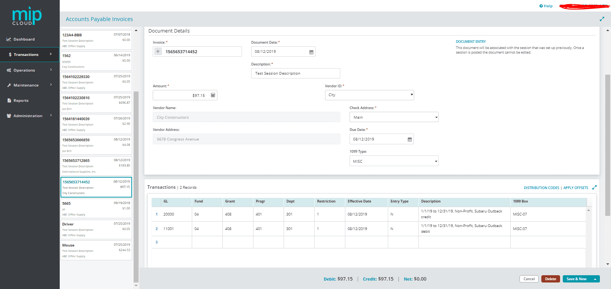This screenshot has height=289, width=611.
Task: Click the MIP Cloud logo
Action: (x=27, y=16)
